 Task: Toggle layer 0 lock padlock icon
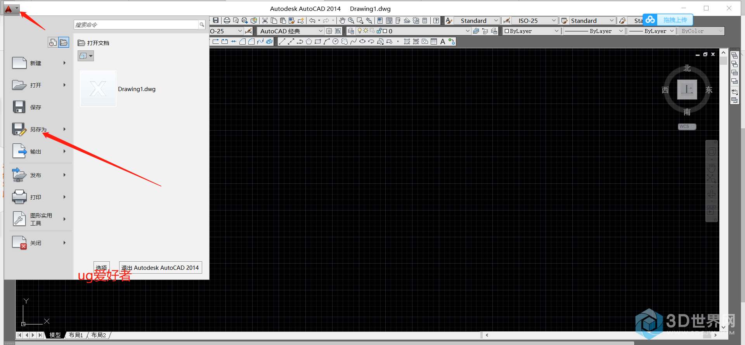(x=379, y=31)
